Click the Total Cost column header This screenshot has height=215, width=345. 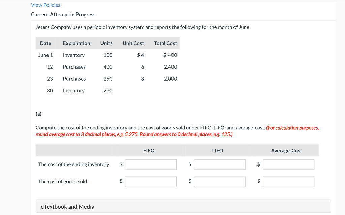[x=165, y=43]
